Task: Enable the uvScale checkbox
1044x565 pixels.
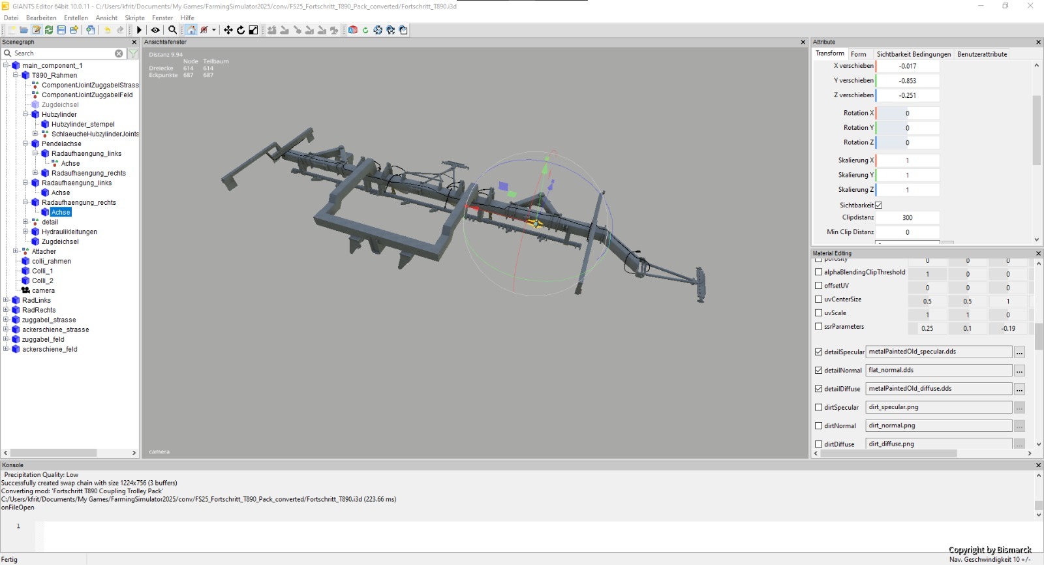Action: pyautogui.click(x=818, y=313)
